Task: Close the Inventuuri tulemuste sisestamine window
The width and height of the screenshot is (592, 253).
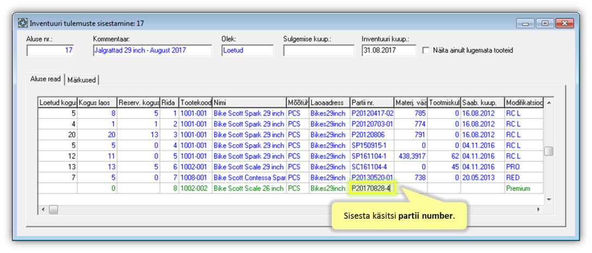Action: click(x=564, y=23)
